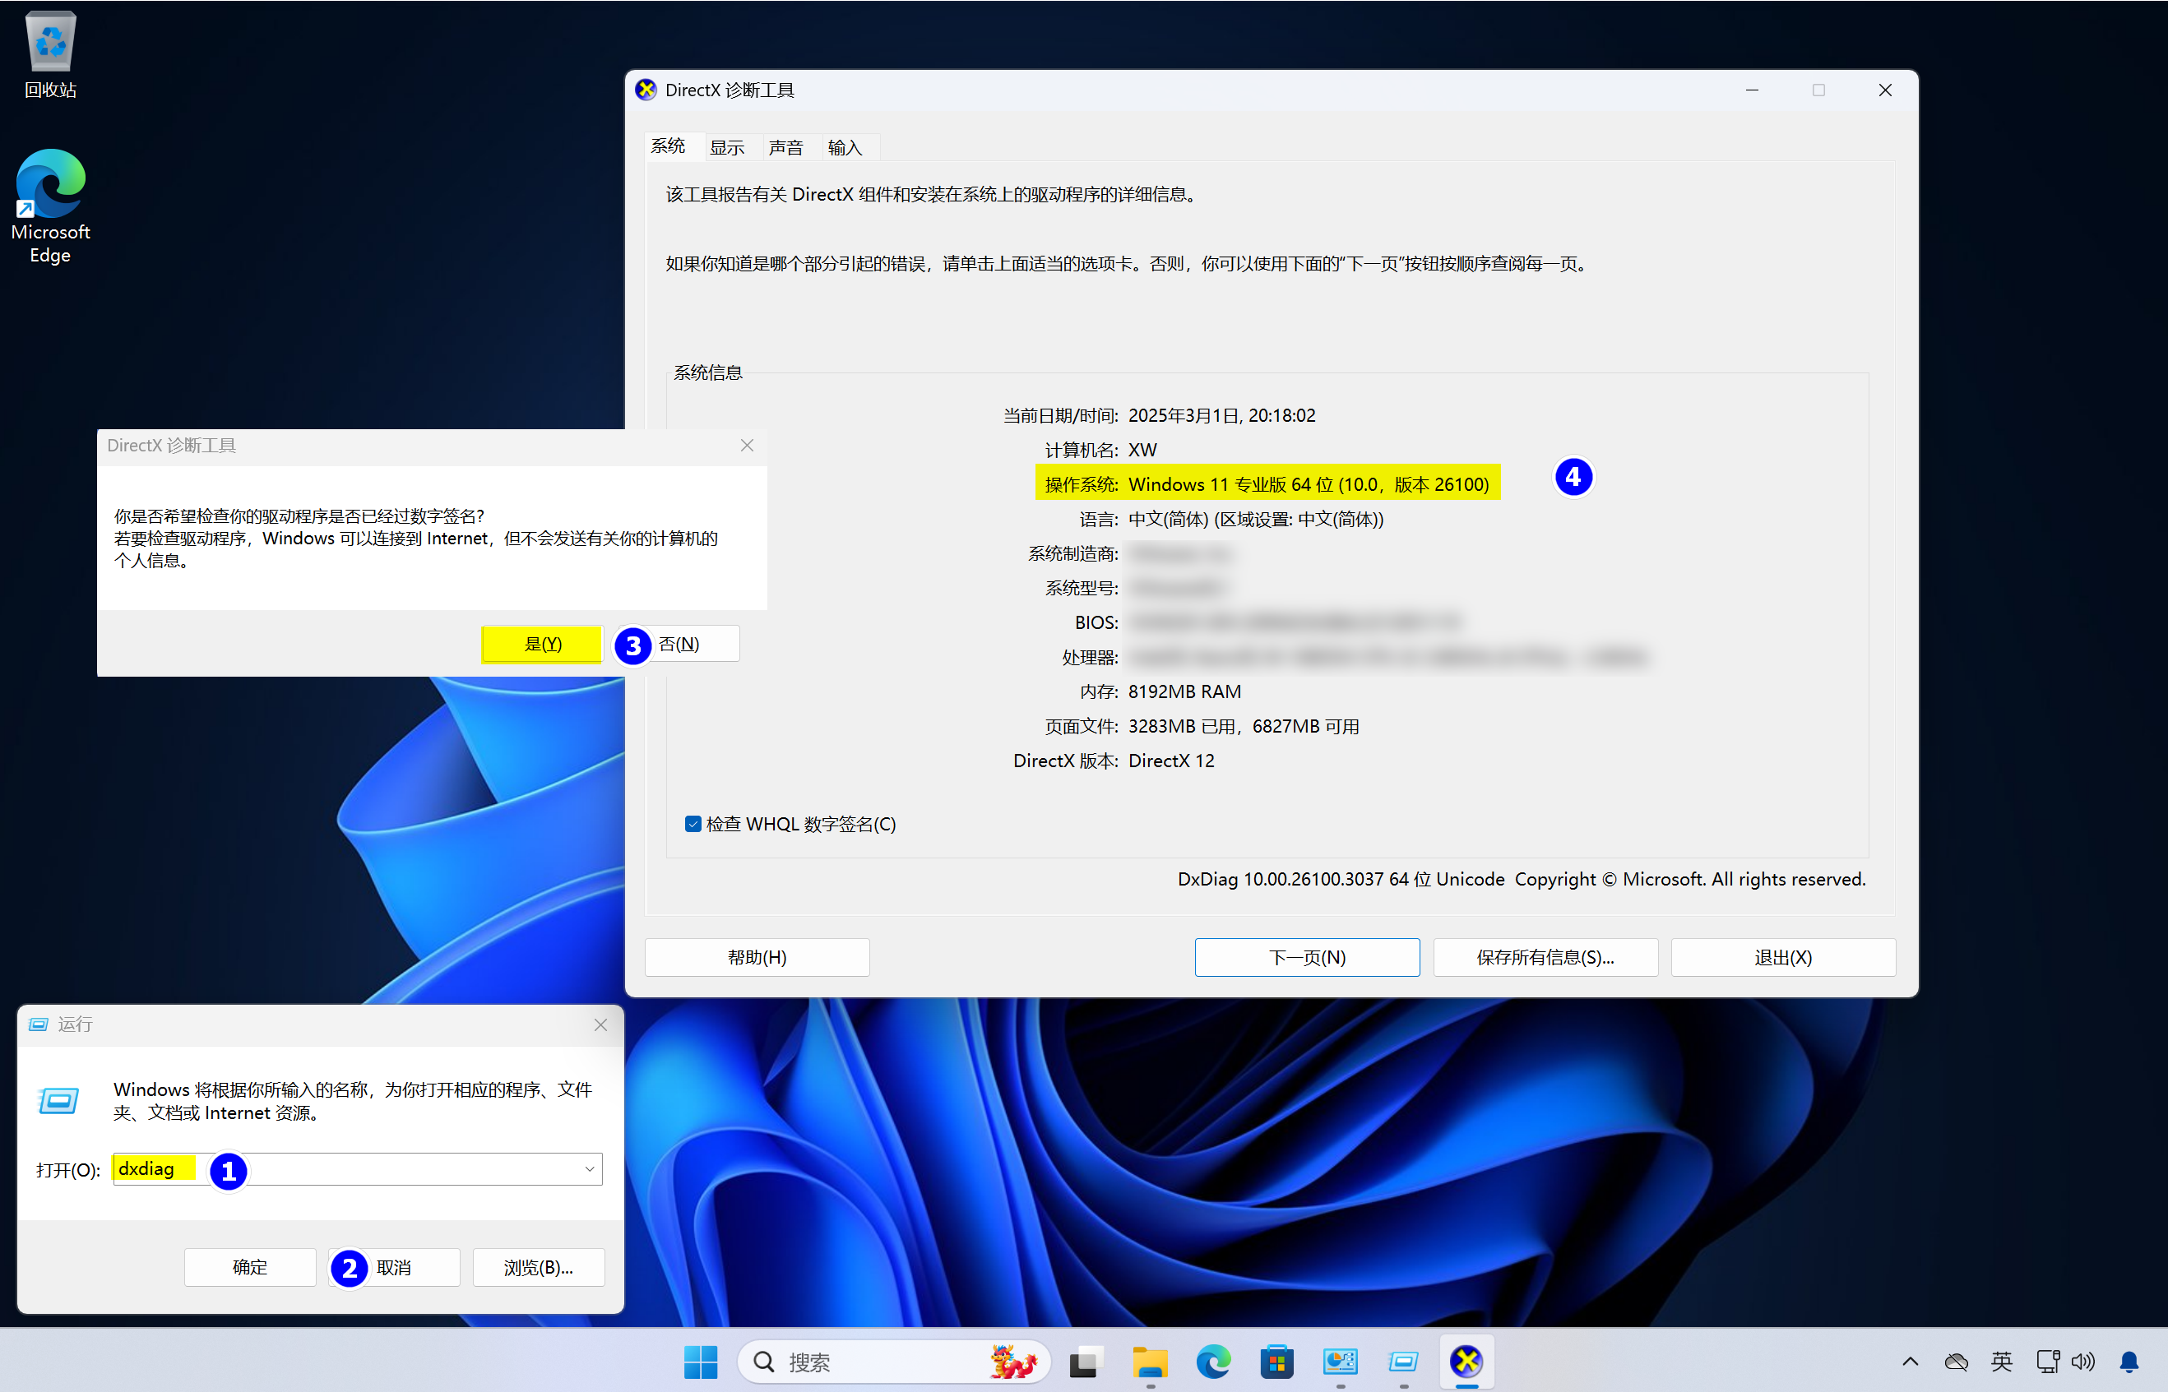Open the 输入 tab
2168x1392 pixels.
coord(845,147)
